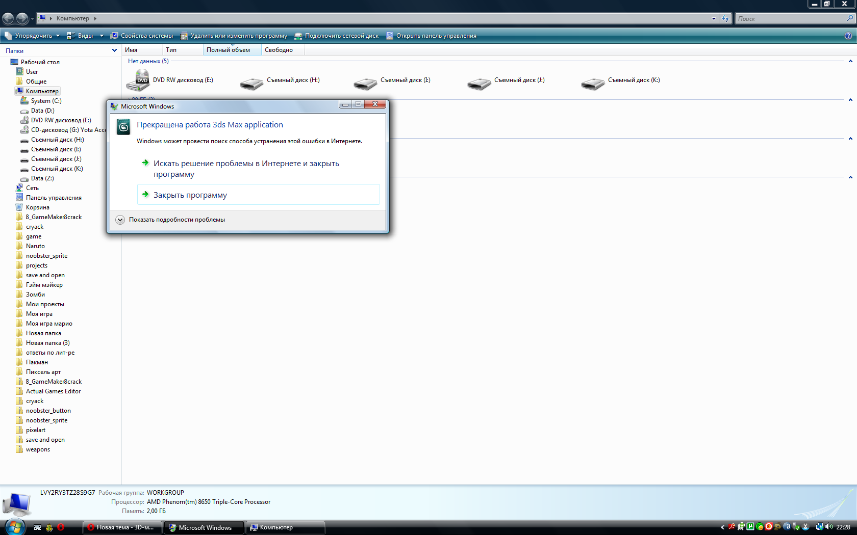The height and width of the screenshot is (535, 857).
Task: Select removable disk (H:) drive icon
Action: 251,84
